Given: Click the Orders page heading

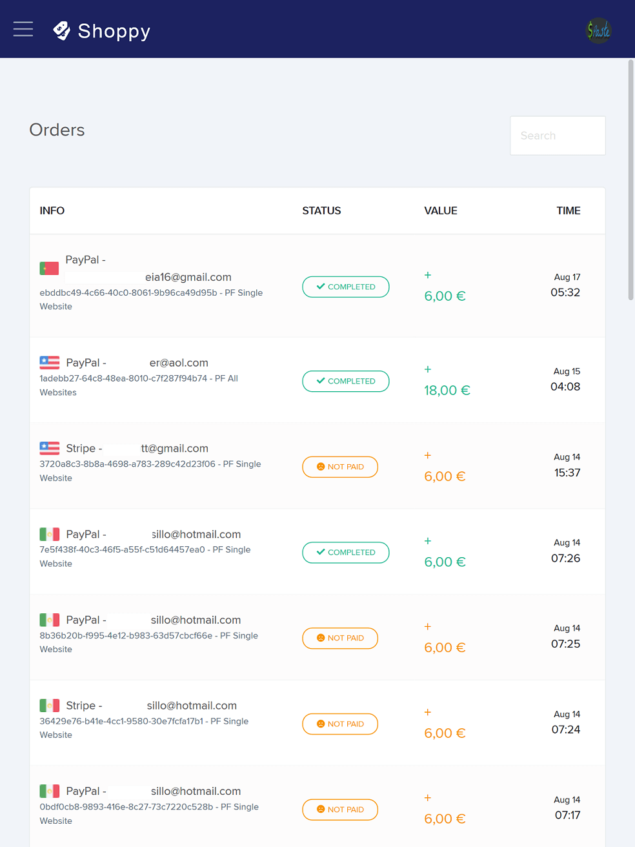Looking at the screenshot, I should 57,130.
